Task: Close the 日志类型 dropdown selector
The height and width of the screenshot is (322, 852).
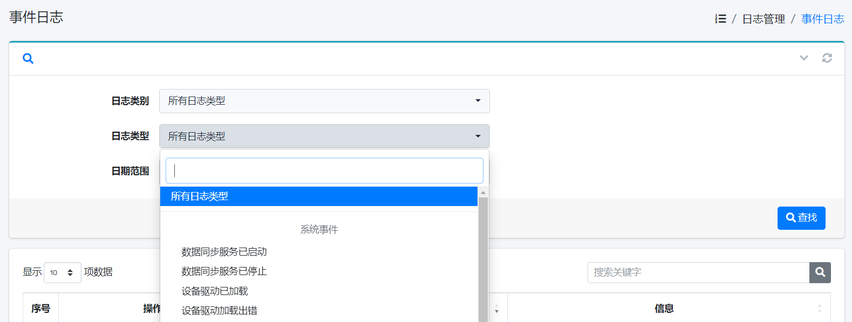Action: (324, 136)
